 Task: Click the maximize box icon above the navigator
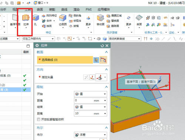28,46
